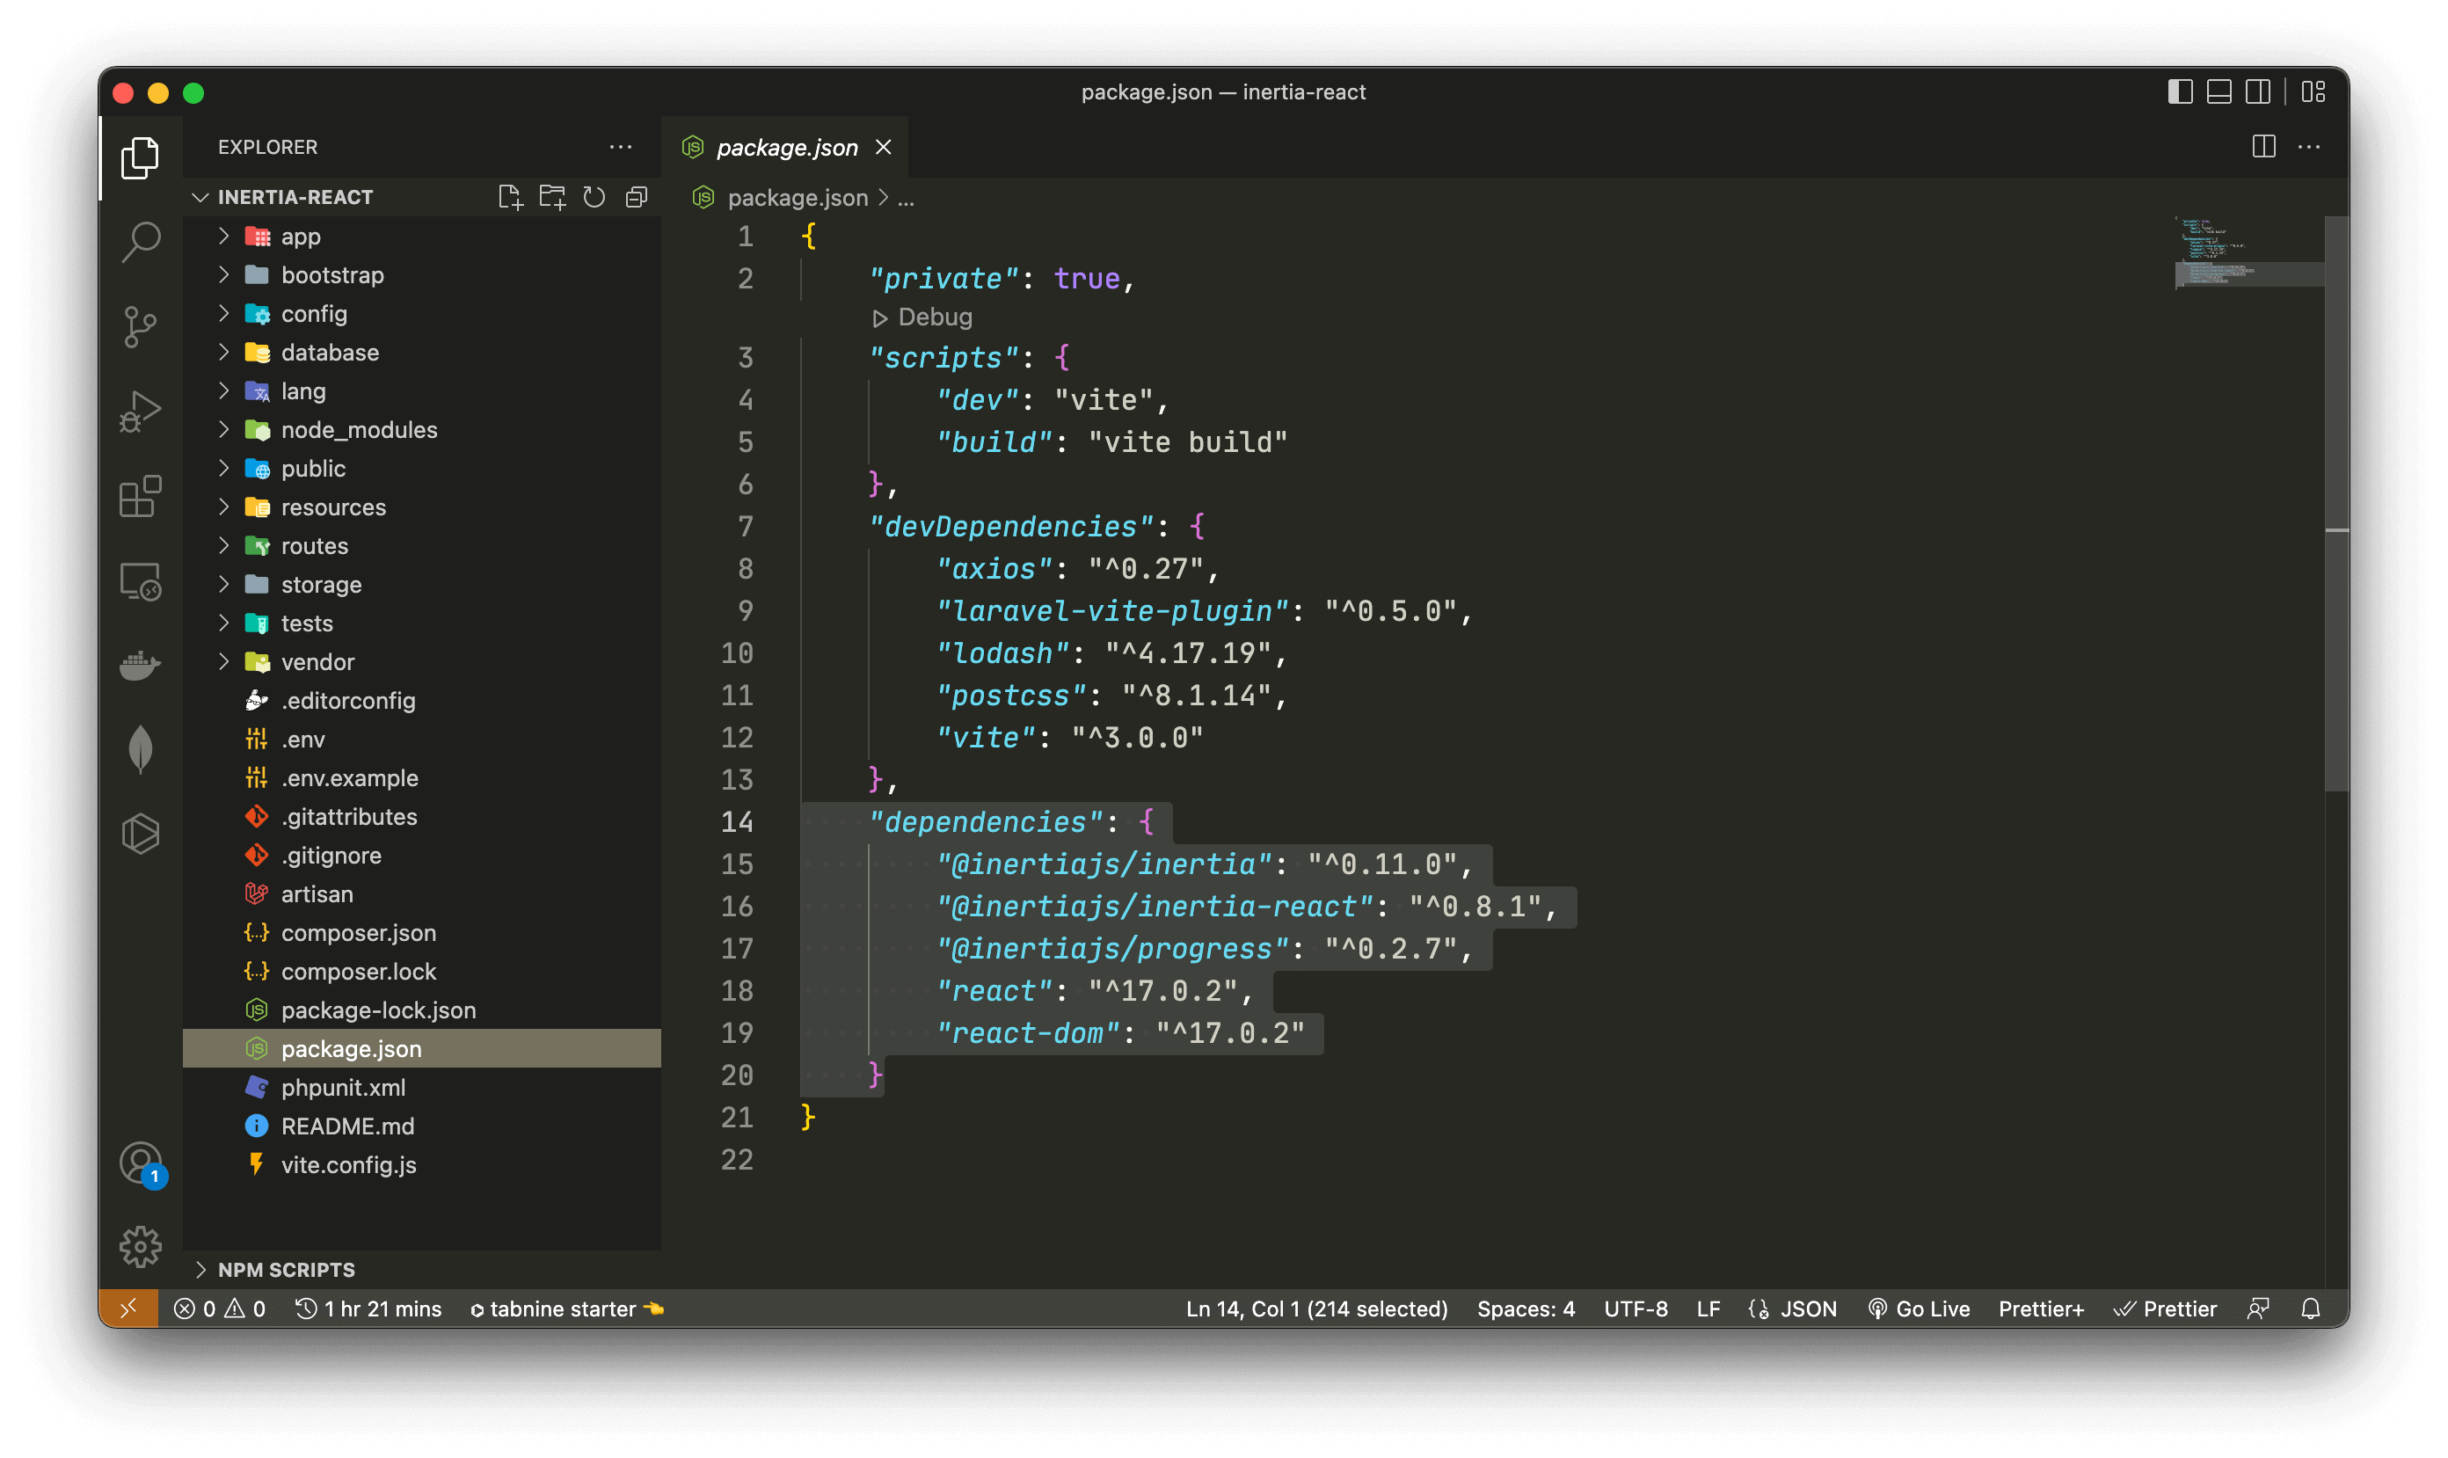2448x1458 pixels.
Task: Toggle bottom panel visibility
Action: click(2219, 92)
